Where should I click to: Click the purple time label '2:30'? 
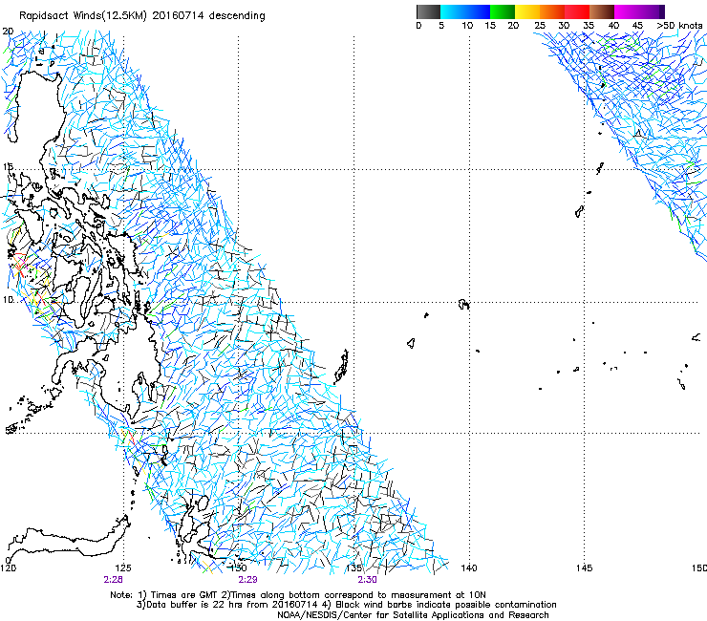coord(367,580)
